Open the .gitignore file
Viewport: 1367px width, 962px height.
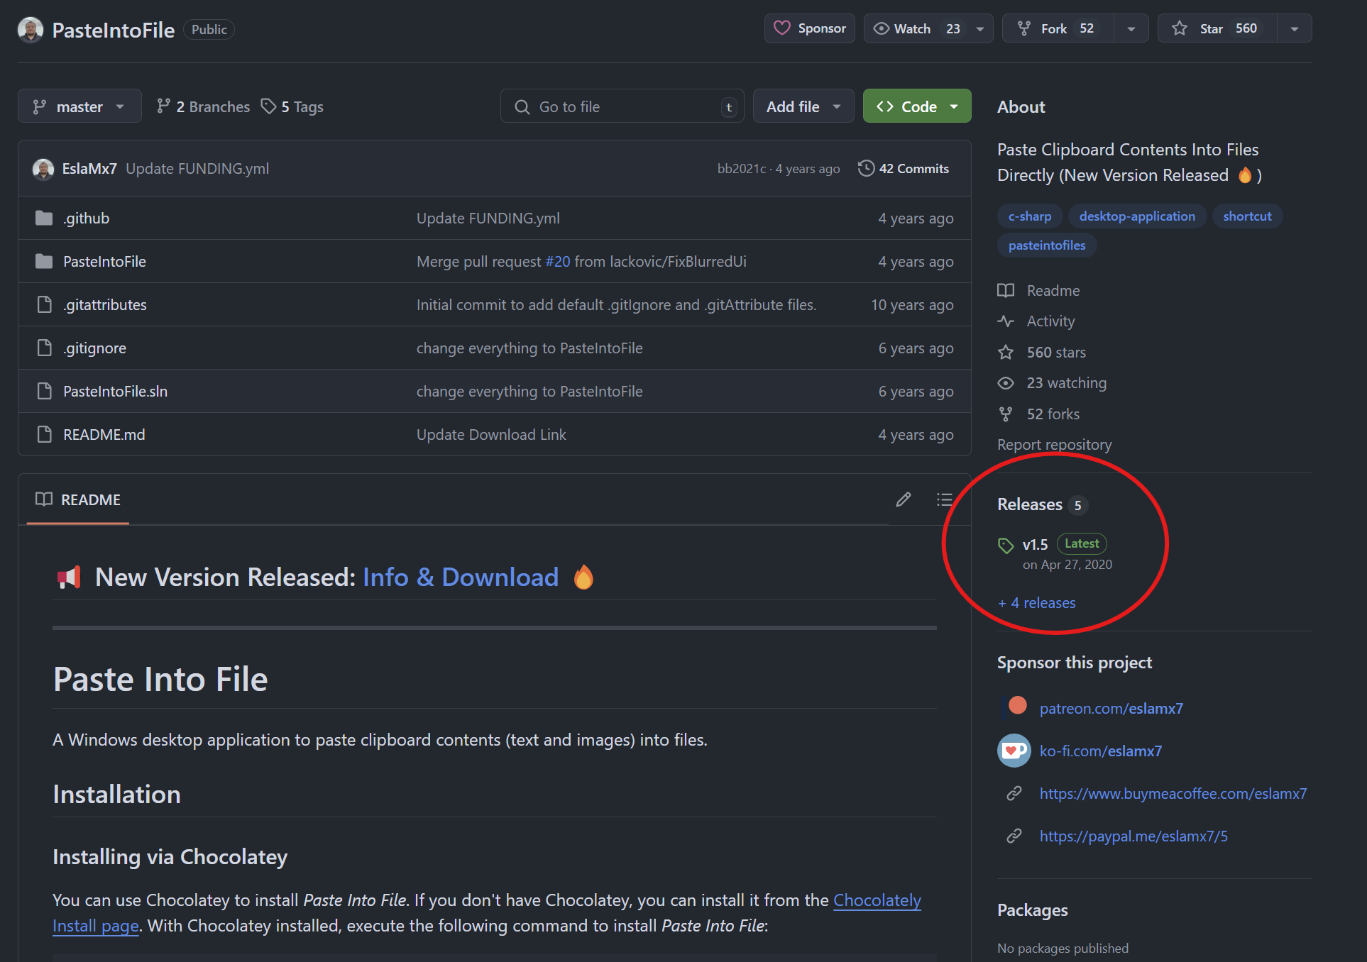tap(94, 348)
